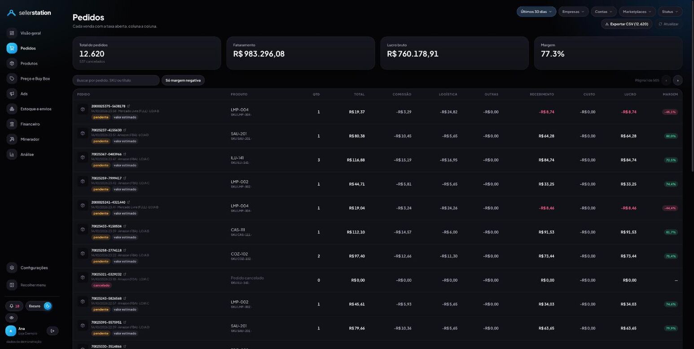
Task: Go to 'Visão geral' in sidebar
Action: (x=32, y=33)
